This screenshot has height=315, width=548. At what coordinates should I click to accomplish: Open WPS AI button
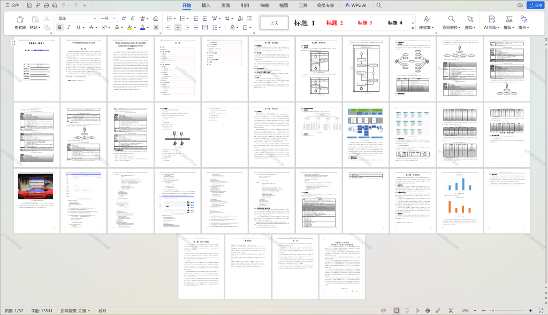[x=356, y=5]
